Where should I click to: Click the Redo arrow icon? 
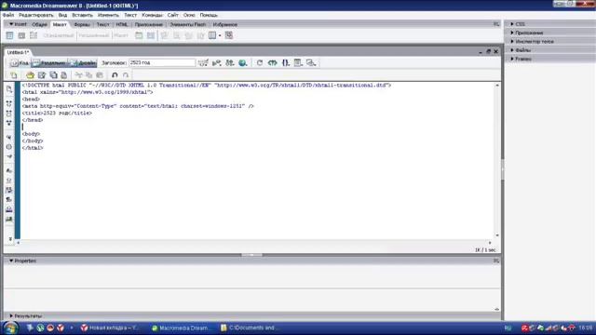pos(126,75)
